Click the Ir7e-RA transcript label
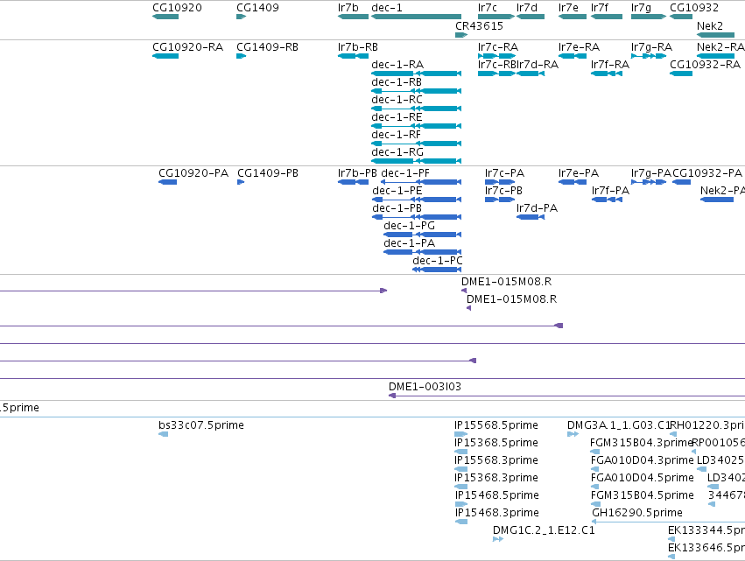This screenshot has width=745, height=561. pyautogui.click(x=579, y=47)
